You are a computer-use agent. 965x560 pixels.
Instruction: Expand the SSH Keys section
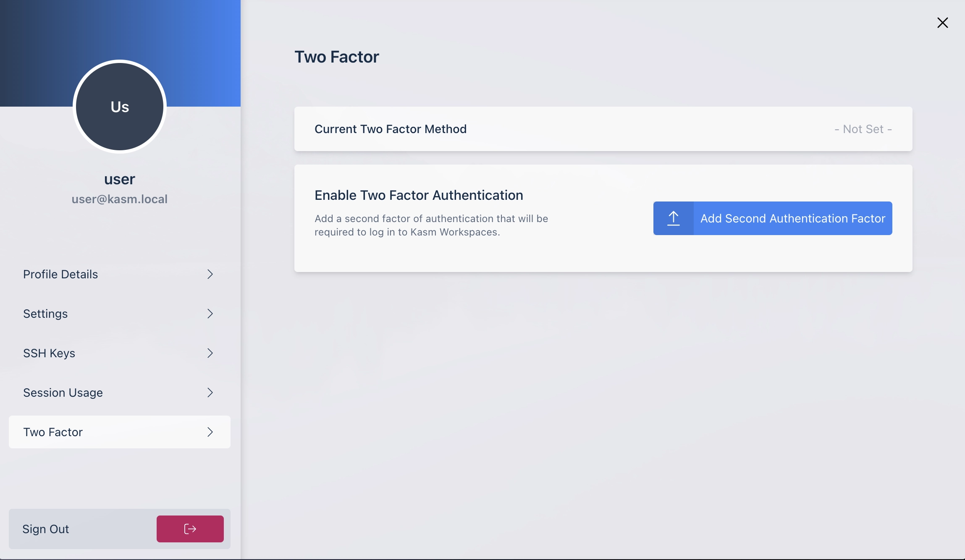pyautogui.click(x=119, y=353)
